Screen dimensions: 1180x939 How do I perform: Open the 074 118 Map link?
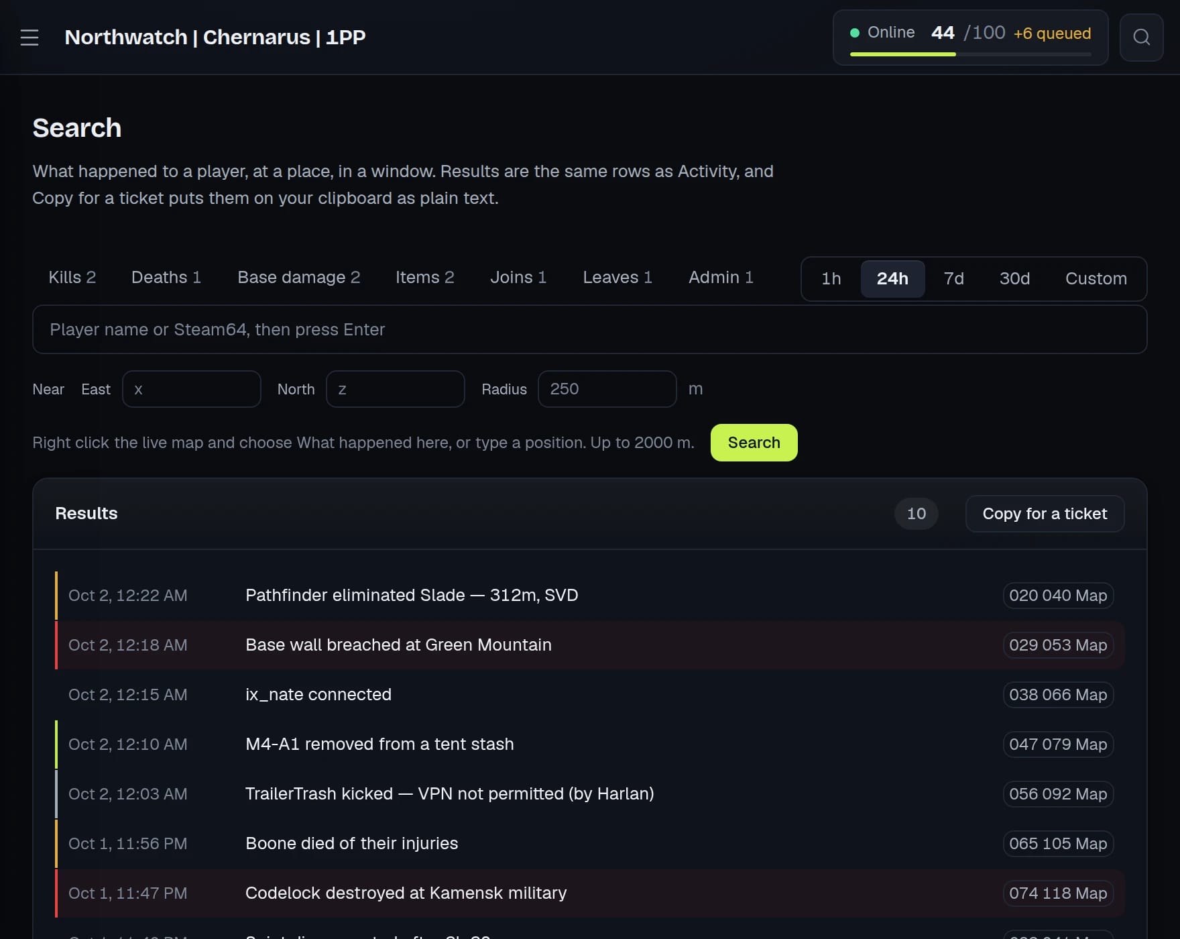[x=1058, y=893]
